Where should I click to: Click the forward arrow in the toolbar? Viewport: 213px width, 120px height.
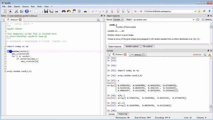click(x=141, y=11)
